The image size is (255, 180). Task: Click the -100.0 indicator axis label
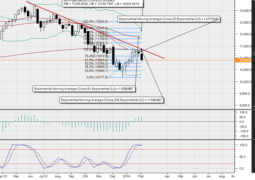click(x=244, y=131)
